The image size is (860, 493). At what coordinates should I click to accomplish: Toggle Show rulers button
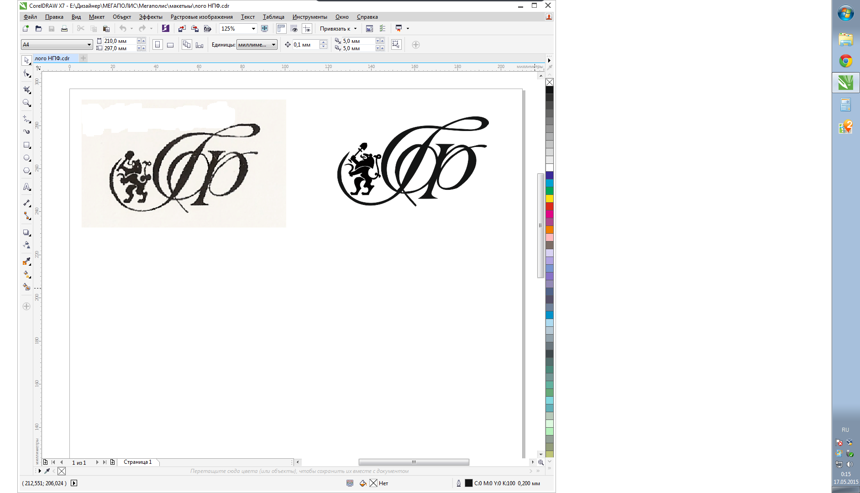(x=281, y=28)
